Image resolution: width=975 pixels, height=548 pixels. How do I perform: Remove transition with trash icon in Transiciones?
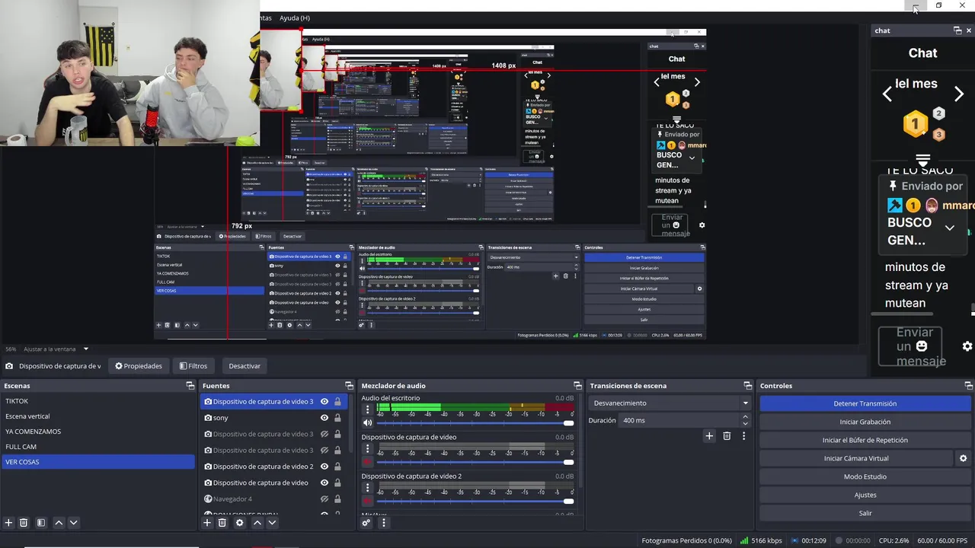tap(727, 436)
